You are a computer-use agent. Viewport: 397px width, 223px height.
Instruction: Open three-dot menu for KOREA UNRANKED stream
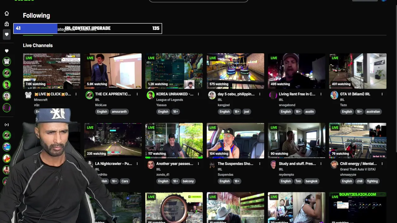click(198, 94)
